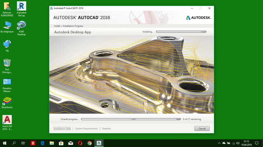
Task: Click the Autodesk Desktop App text
Action: point(72,32)
